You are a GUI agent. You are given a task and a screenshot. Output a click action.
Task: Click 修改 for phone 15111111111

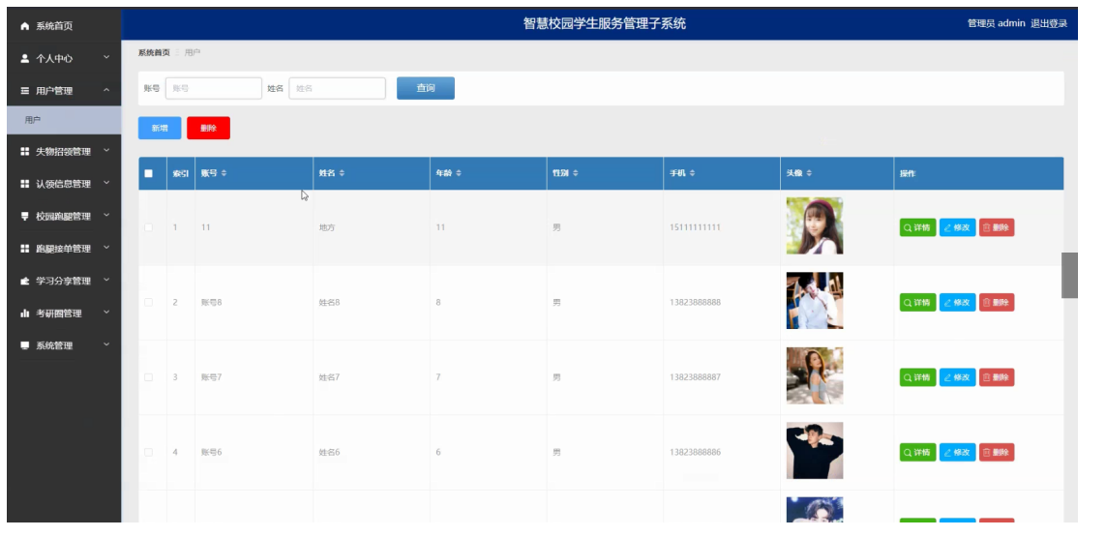click(x=957, y=228)
